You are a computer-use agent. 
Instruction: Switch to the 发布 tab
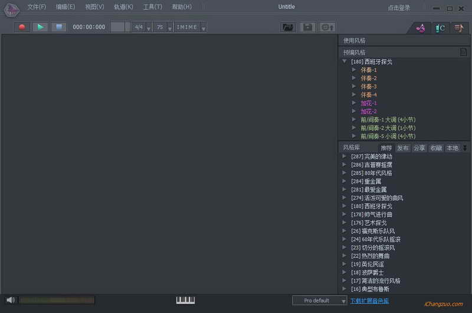coord(403,148)
